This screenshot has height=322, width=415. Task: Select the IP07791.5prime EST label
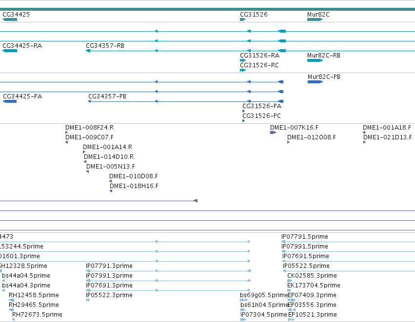305,237
